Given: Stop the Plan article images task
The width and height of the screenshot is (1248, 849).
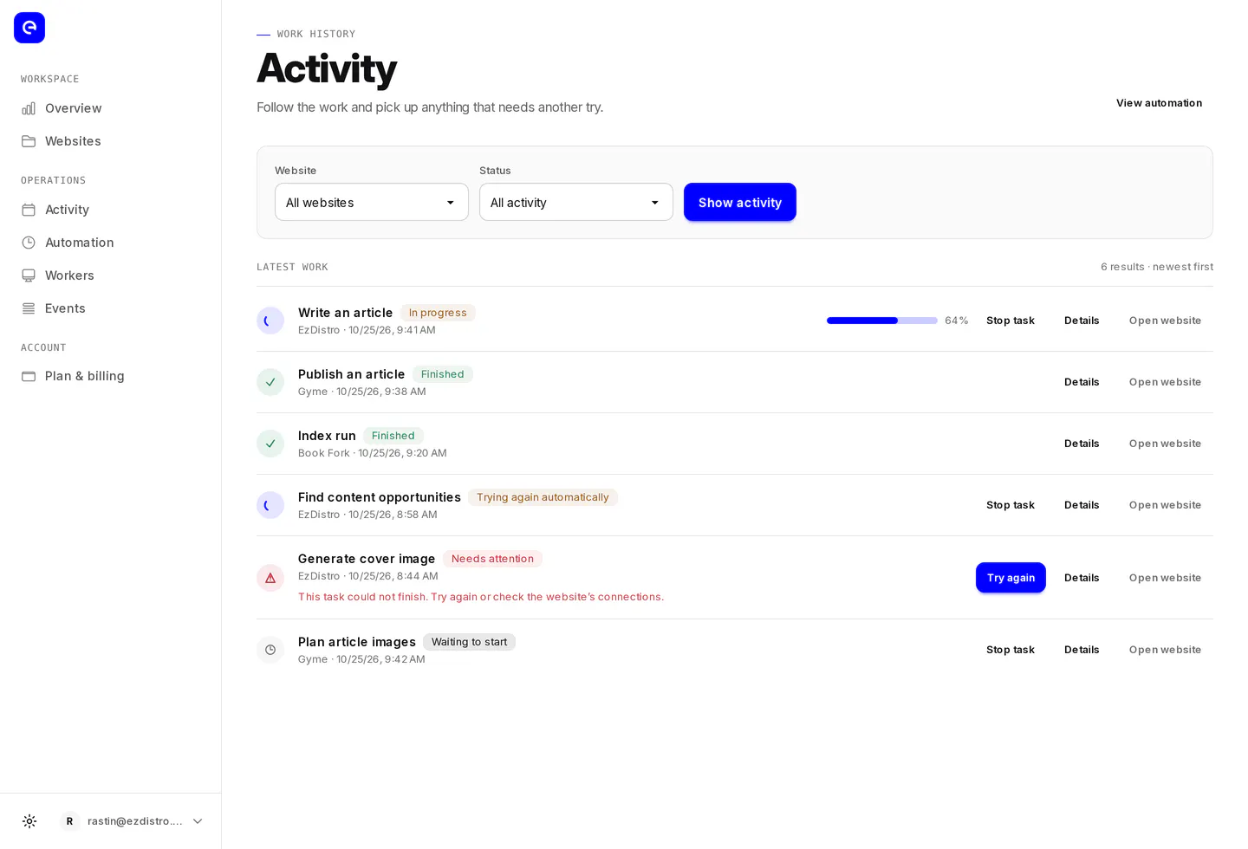Looking at the screenshot, I should pyautogui.click(x=1011, y=650).
